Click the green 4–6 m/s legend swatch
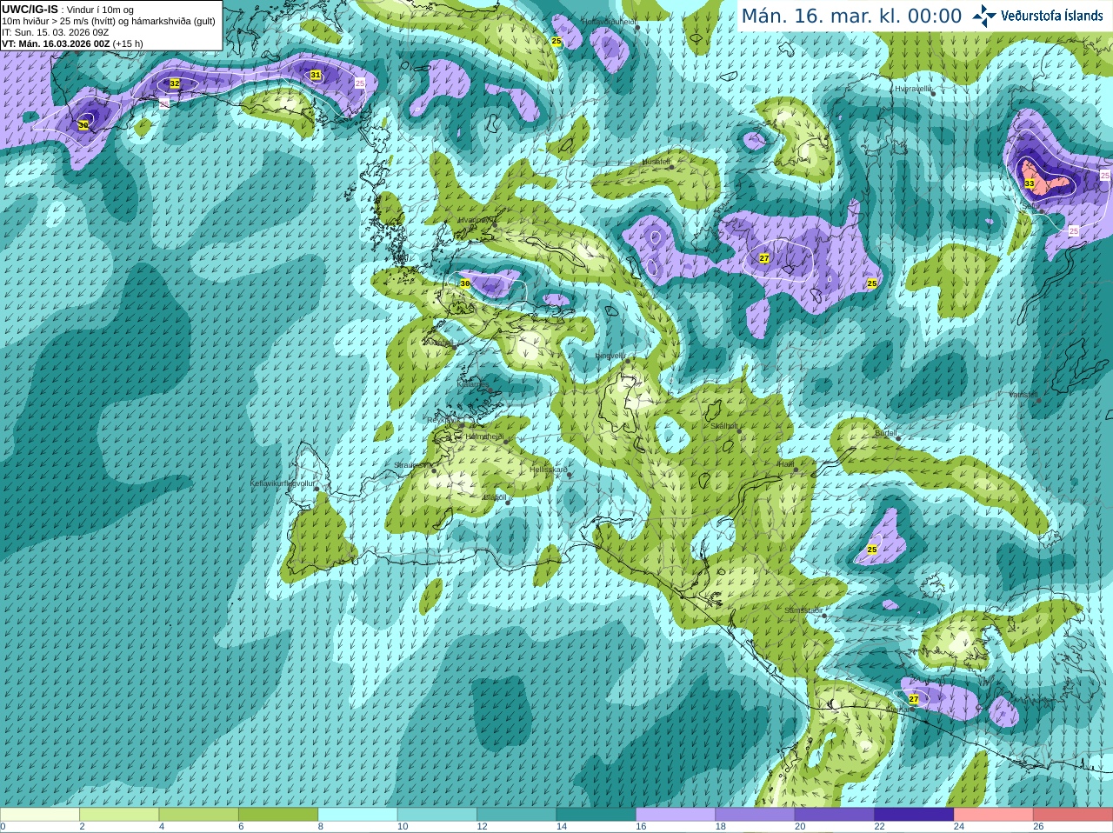The image size is (1113, 833). tap(199, 815)
